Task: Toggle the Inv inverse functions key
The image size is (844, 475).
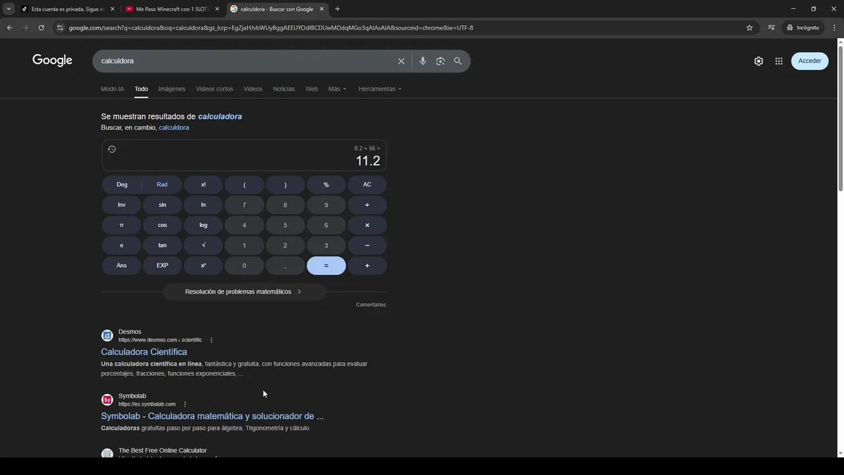Action: [121, 205]
